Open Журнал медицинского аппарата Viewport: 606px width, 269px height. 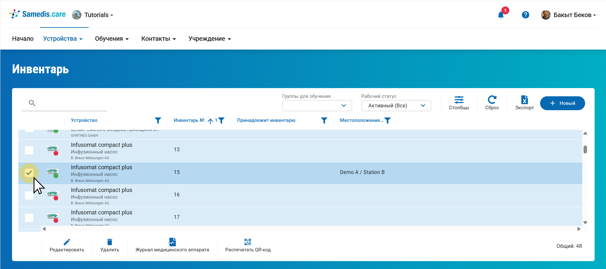coord(172,245)
